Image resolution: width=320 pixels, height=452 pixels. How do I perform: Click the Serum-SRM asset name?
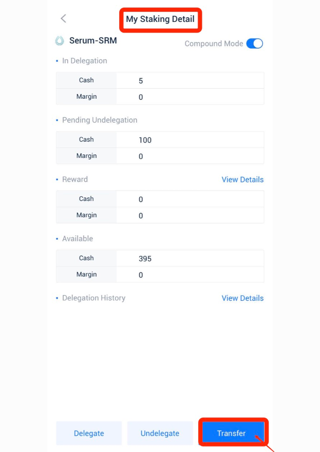click(93, 40)
